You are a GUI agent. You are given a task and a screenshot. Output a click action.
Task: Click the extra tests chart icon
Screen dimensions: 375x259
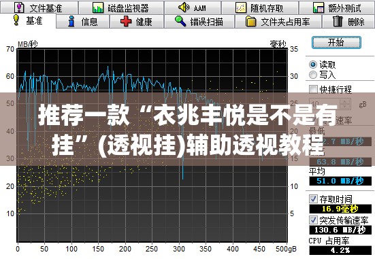click(x=319, y=7)
